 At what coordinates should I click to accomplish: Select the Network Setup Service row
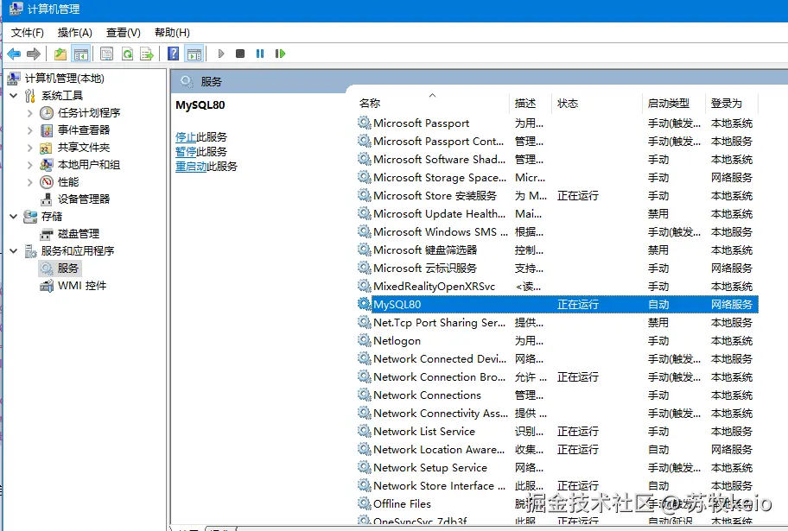click(x=556, y=467)
